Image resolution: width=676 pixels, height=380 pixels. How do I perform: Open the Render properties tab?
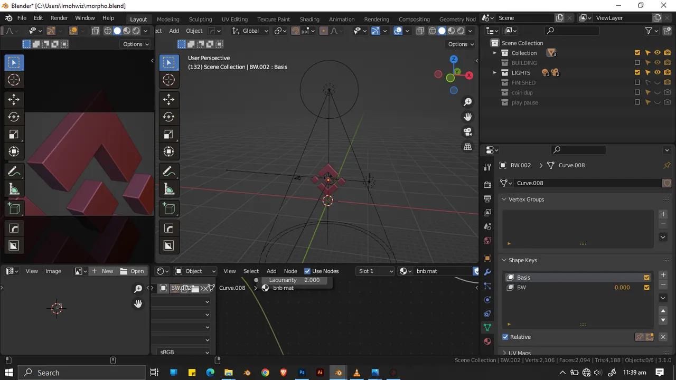tap(487, 185)
